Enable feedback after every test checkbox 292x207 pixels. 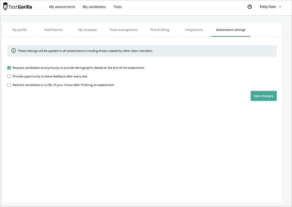[x=9, y=76]
